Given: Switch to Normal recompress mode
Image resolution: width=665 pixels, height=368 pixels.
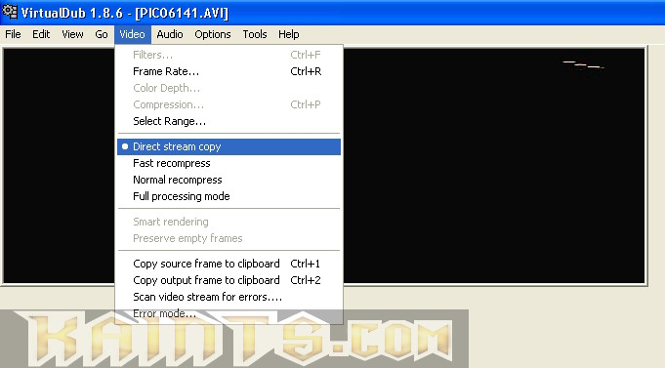Looking at the screenshot, I should [x=229, y=180].
